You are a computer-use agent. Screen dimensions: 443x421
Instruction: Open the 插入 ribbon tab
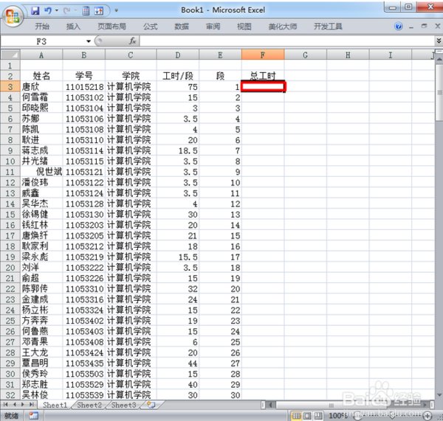[73, 27]
